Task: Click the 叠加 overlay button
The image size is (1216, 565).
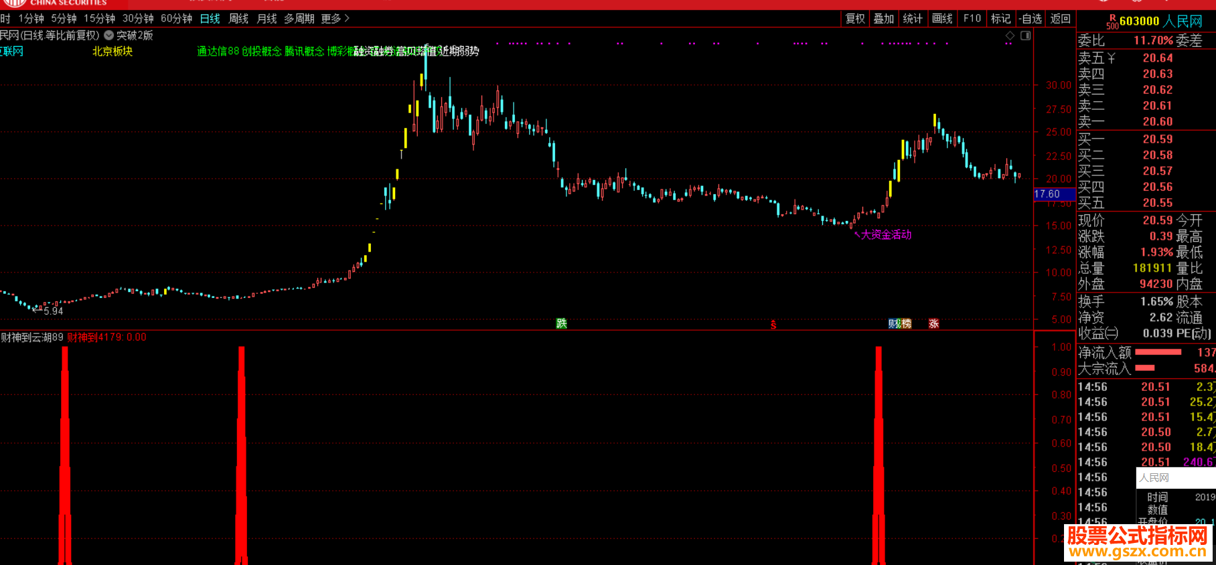Action: click(884, 19)
